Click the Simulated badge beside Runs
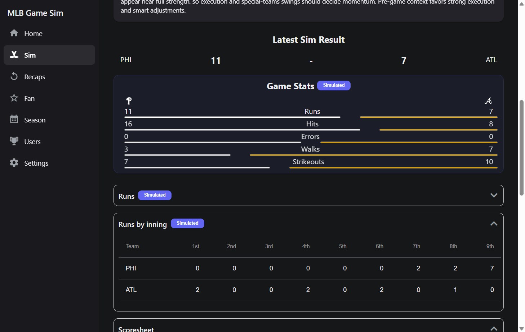Screen dimensions: 525x332 (x=155, y=195)
